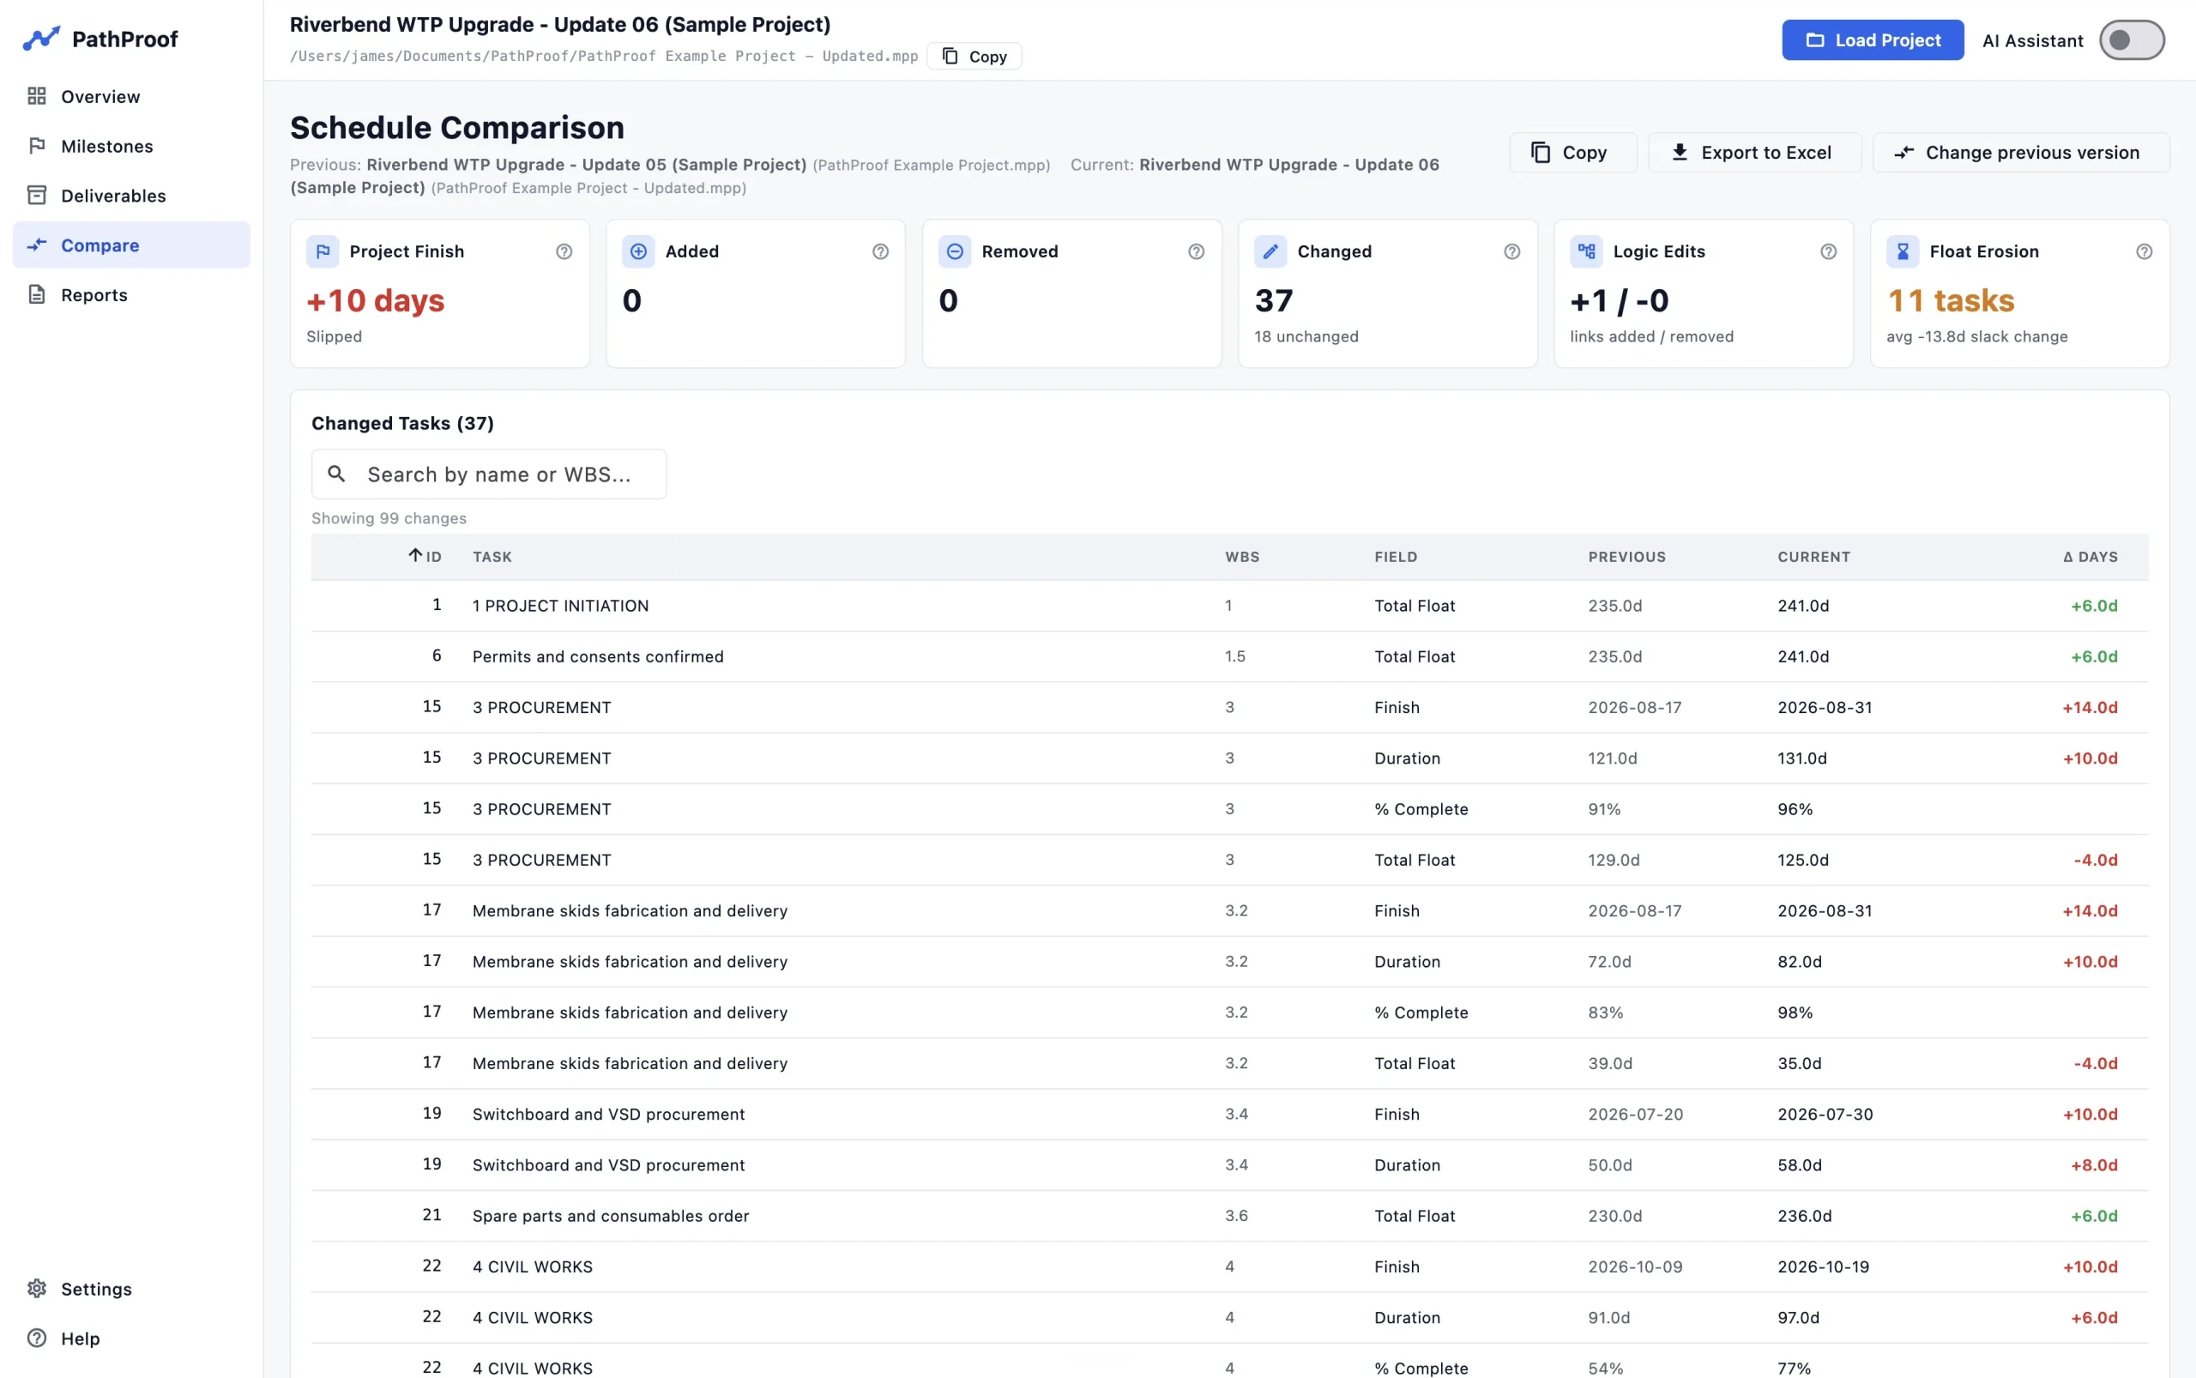The width and height of the screenshot is (2196, 1378).
Task: Sort by the TASK column header
Action: (x=492, y=557)
